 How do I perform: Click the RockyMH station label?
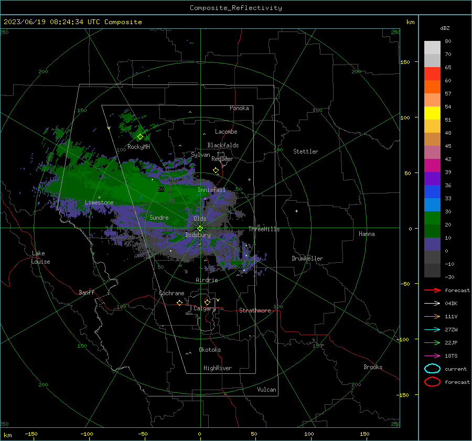tap(138, 147)
